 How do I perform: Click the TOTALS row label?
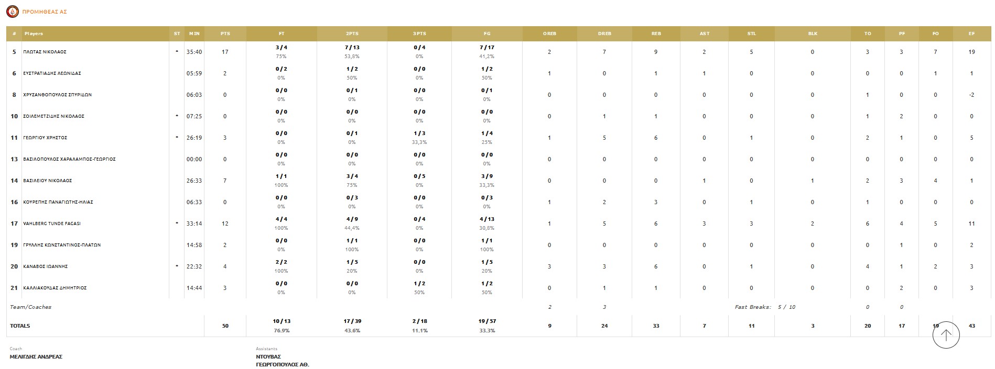(x=20, y=326)
